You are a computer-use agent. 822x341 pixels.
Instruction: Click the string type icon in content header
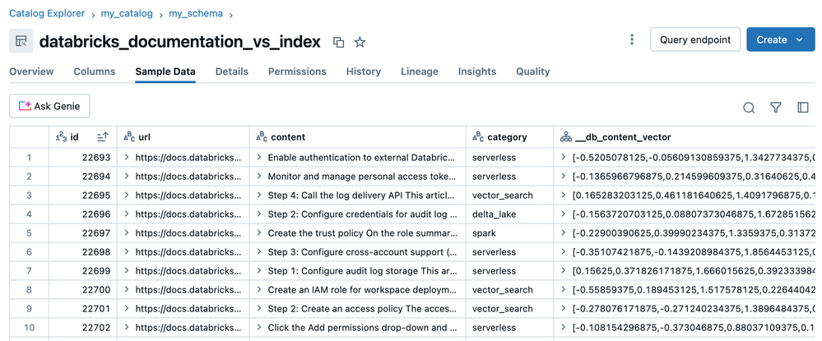point(261,137)
